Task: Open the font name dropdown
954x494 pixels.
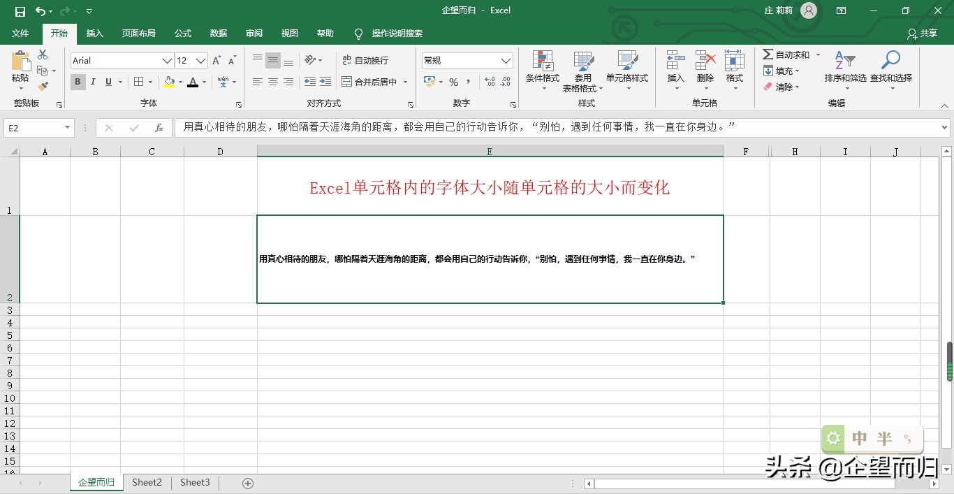Action: [x=166, y=61]
